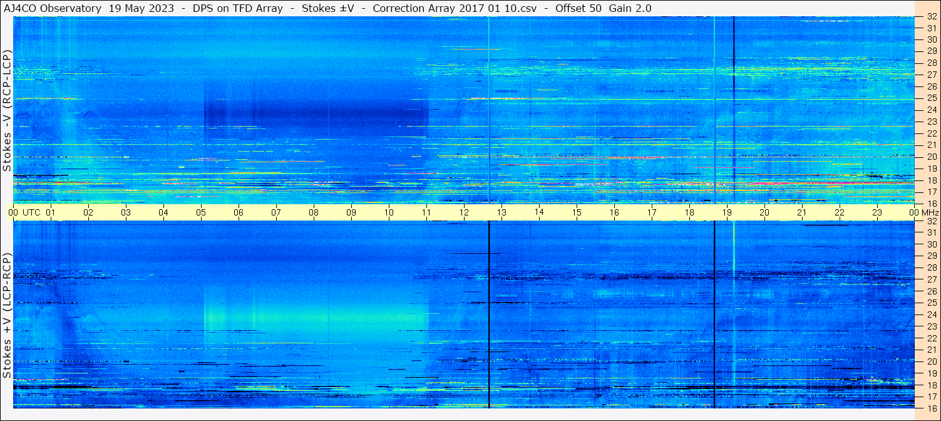Select Correction Array 2017 01 10.csv filename
The height and width of the screenshot is (421, 941).
[455, 9]
